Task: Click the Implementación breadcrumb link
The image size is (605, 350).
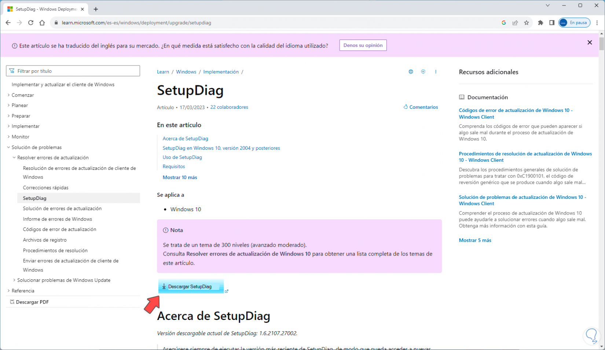Action: coord(221,72)
